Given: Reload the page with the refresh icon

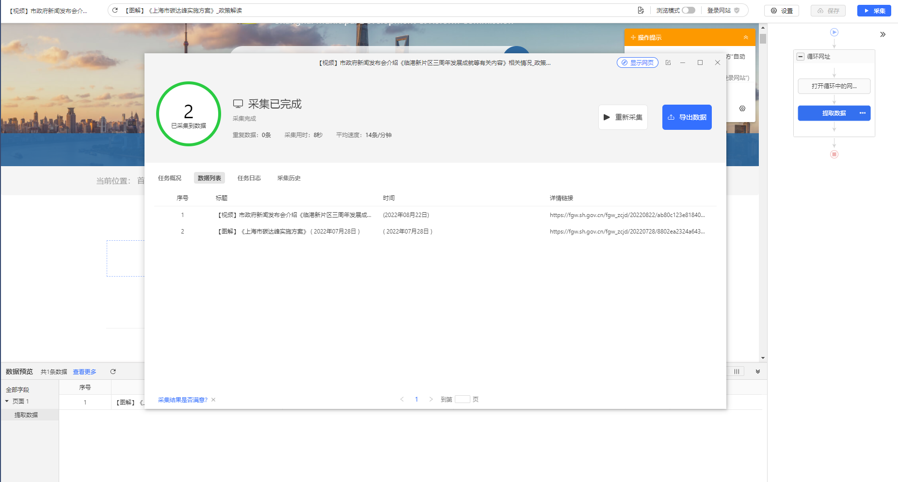Looking at the screenshot, I should [115, 10].
